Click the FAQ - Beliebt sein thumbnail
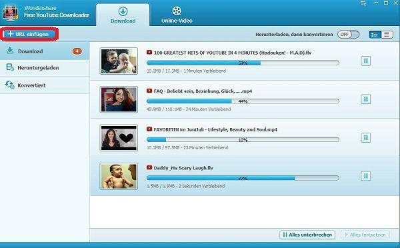400x248 pixels. point(119,99)
